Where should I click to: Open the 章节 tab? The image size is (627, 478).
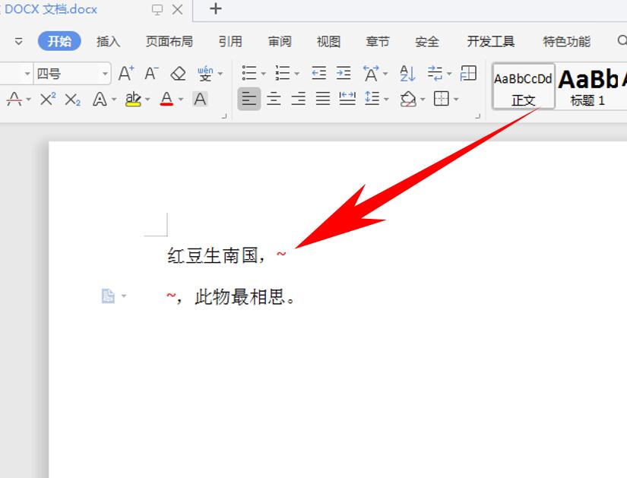378,41
